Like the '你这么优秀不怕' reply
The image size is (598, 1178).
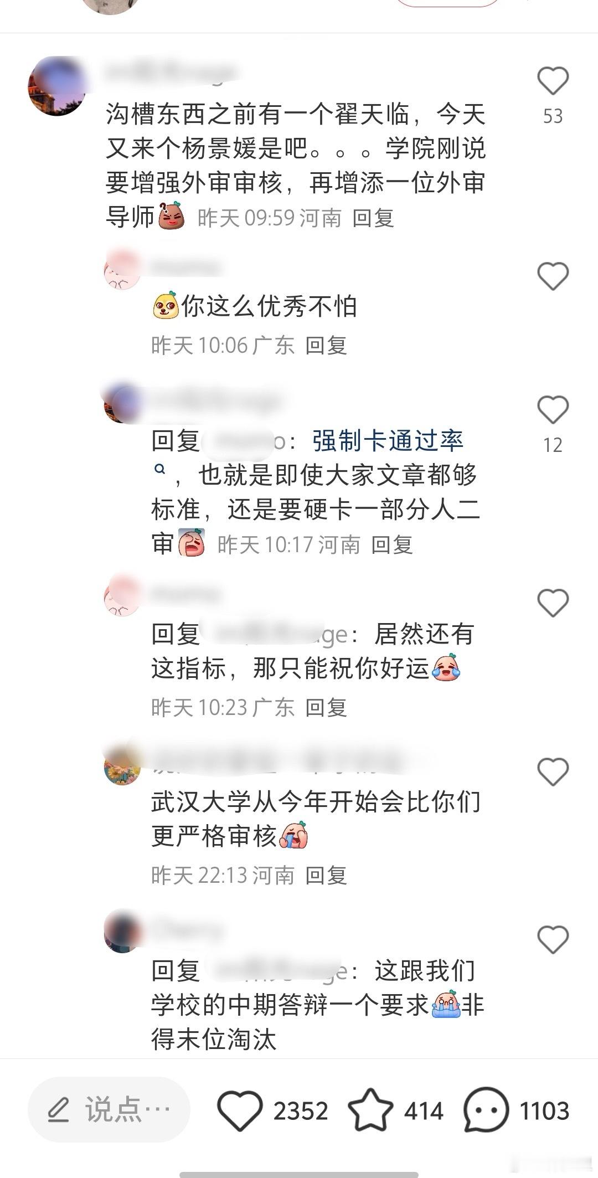coord(553,276)
